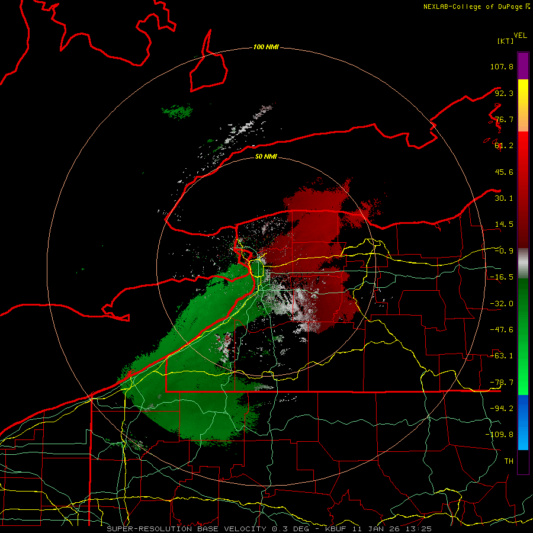Click the 92.3 legend value

[x=504, y=93]
